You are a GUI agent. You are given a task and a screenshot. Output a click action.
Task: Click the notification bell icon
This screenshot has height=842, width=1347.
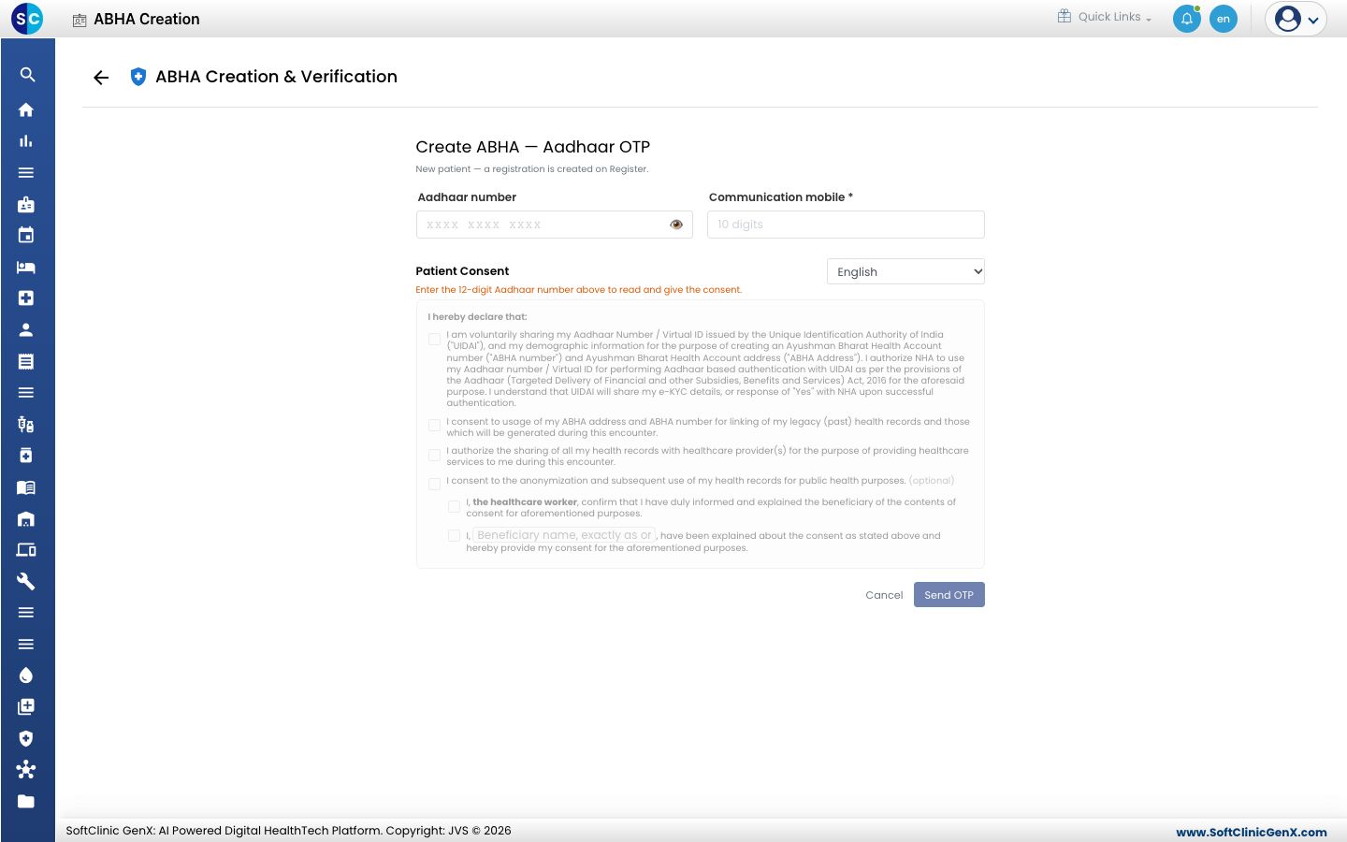1187,19
